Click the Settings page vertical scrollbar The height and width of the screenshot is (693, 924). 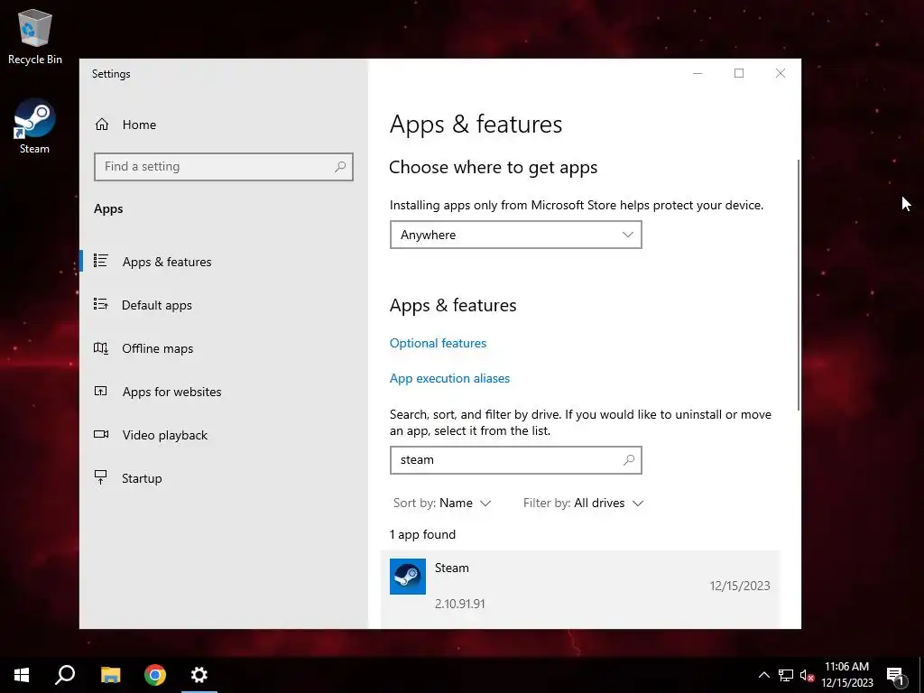[799, 284]
